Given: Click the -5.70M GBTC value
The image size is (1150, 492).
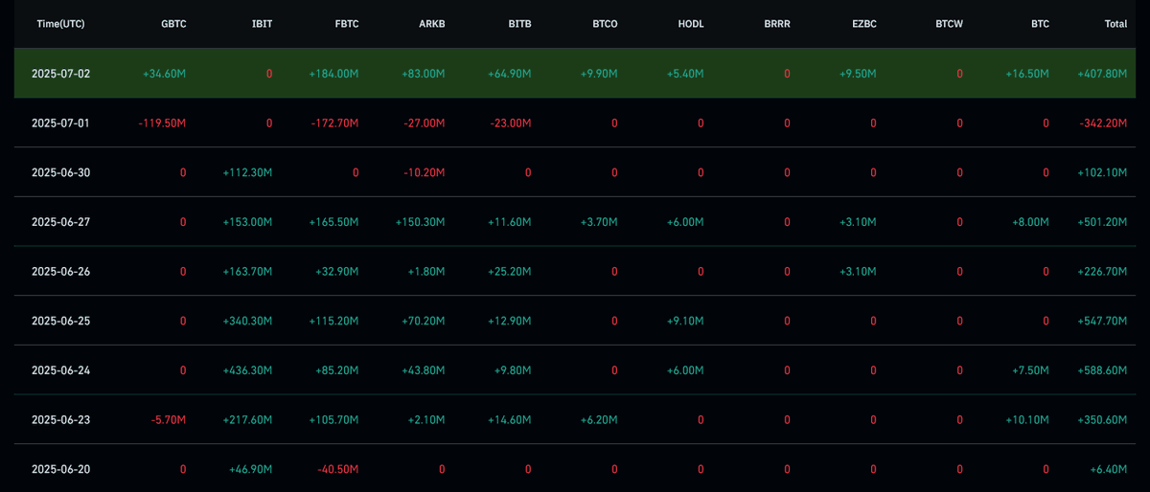Looking at the screenshot, I should point(168,419).
